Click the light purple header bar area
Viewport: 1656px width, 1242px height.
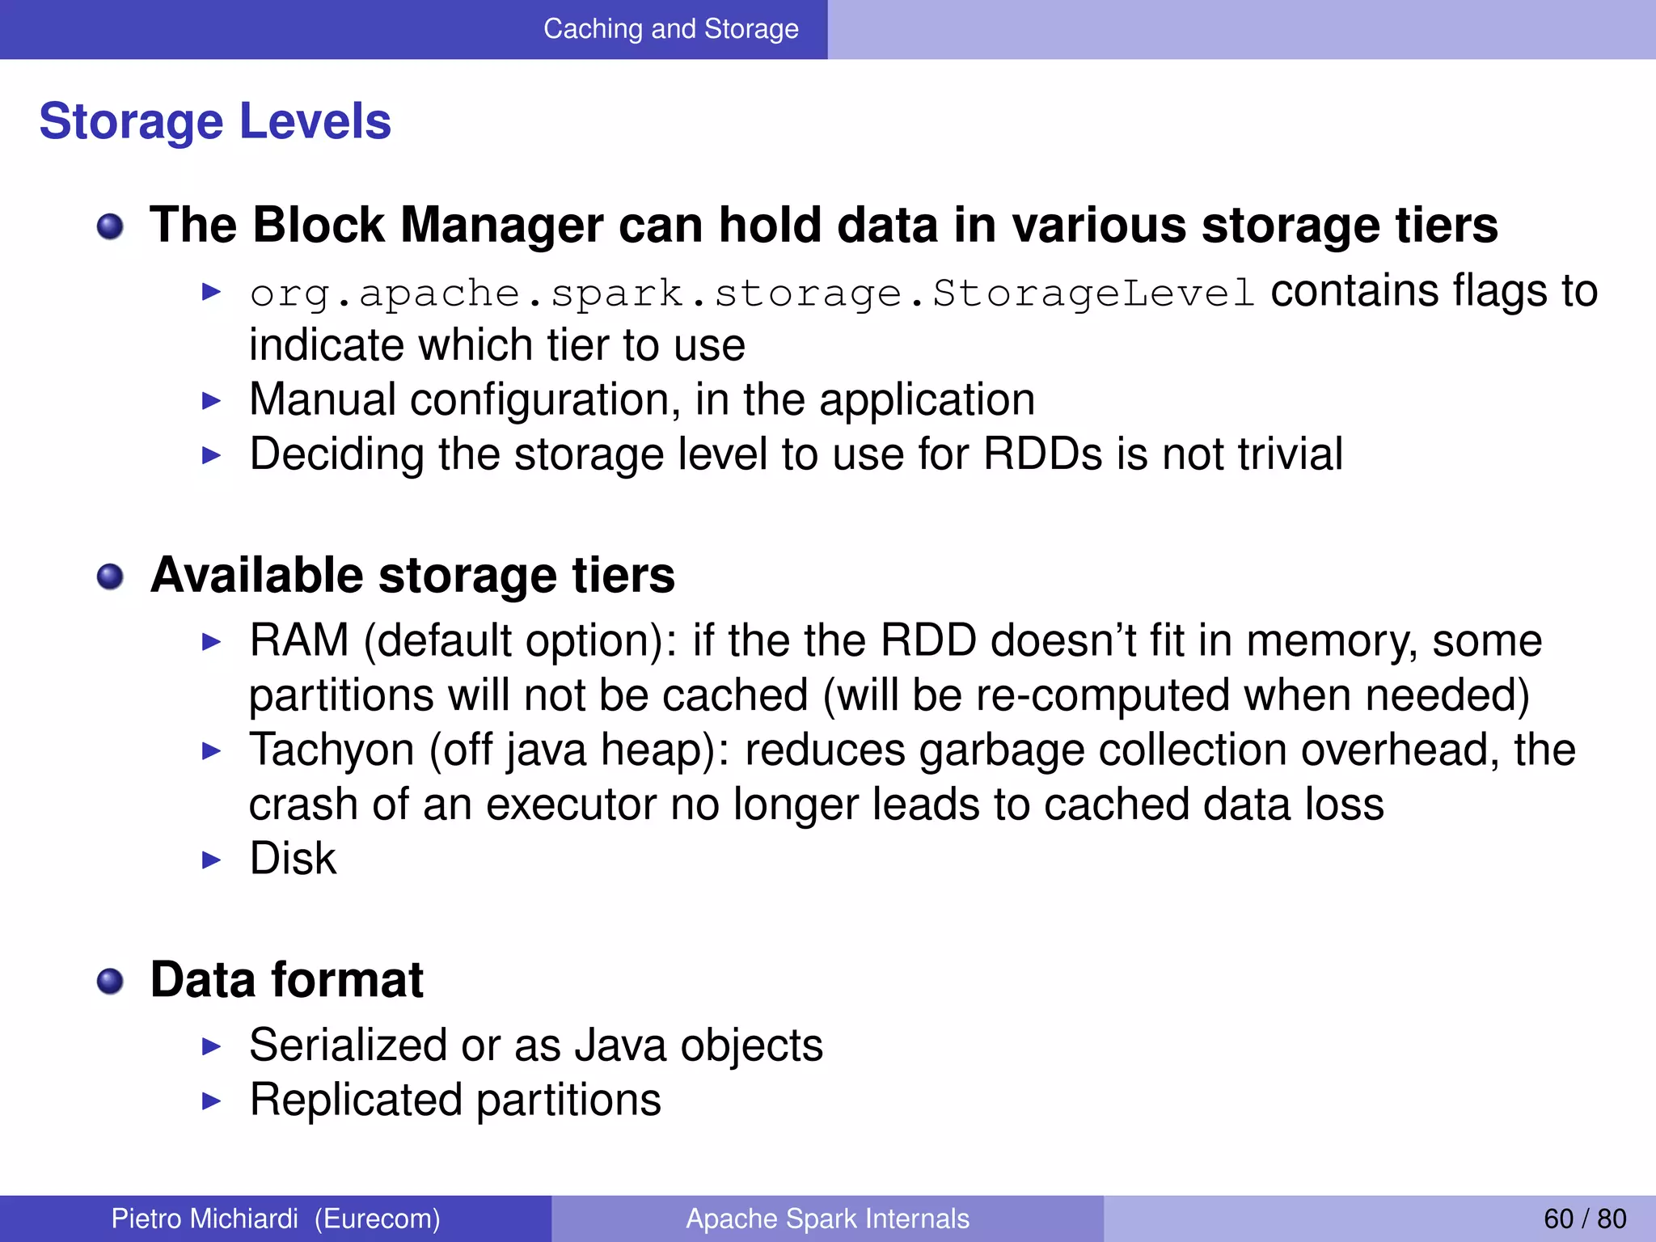pos(1242,29)
